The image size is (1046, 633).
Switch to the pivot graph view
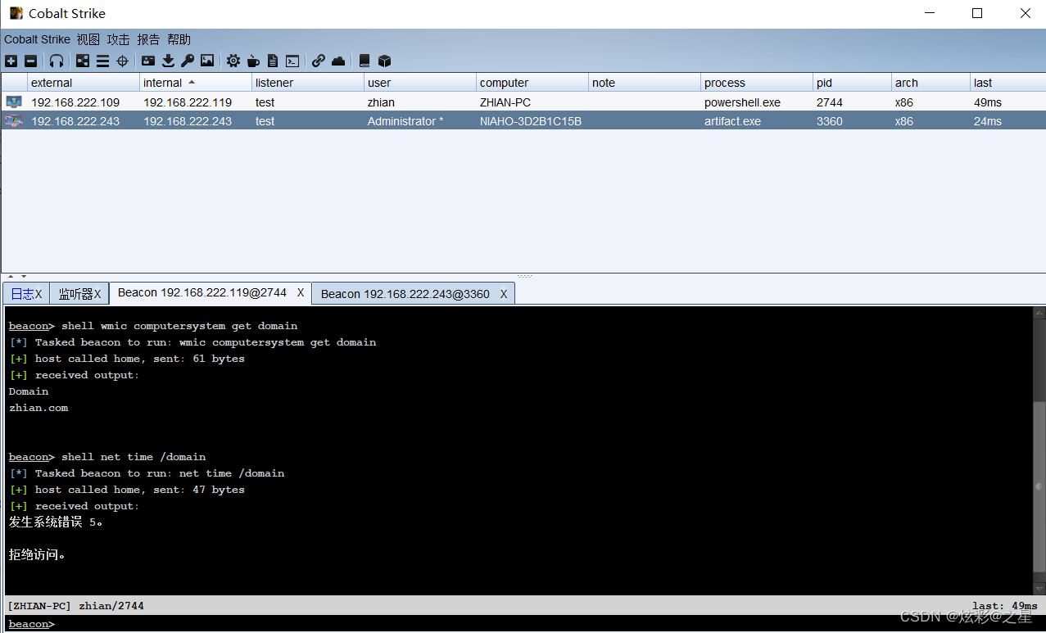(83, 61)
